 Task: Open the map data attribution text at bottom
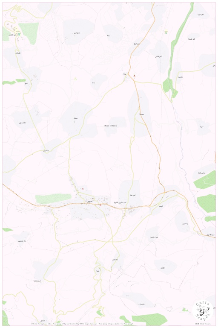point(82,324)
